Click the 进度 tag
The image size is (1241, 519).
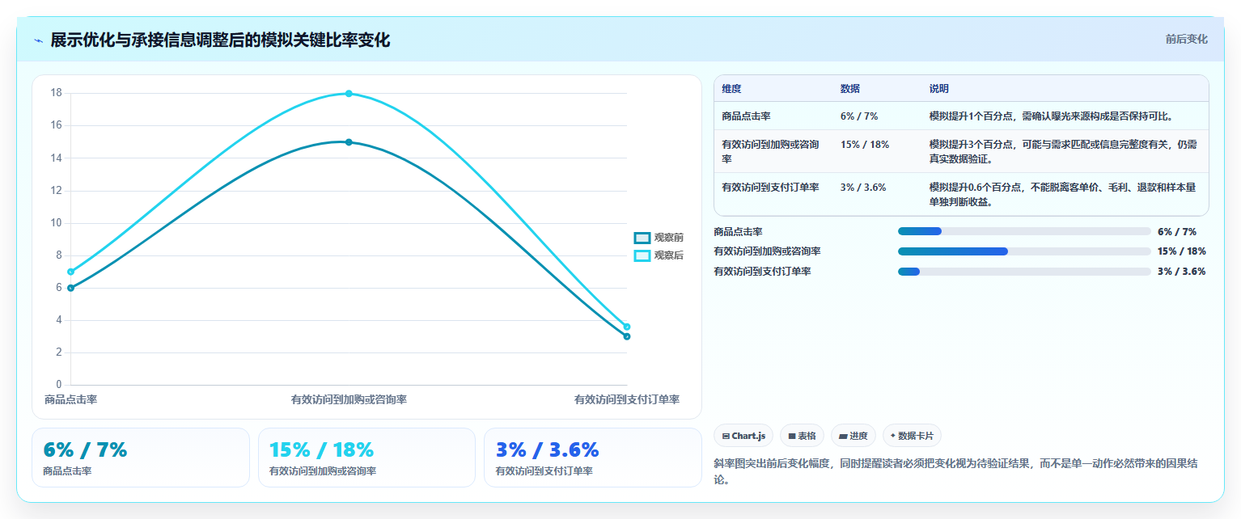click(x=853, y=436)
